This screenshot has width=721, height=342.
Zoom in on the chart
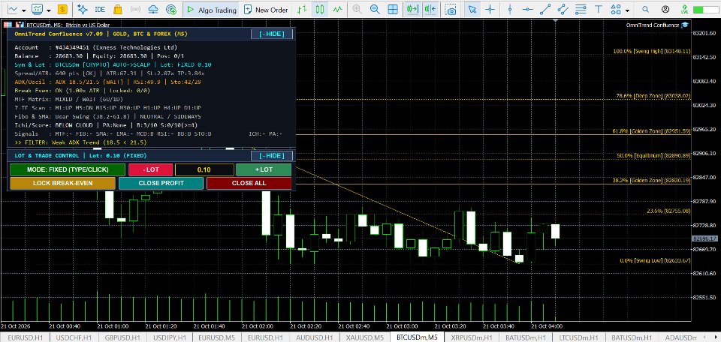coord(357,9)
